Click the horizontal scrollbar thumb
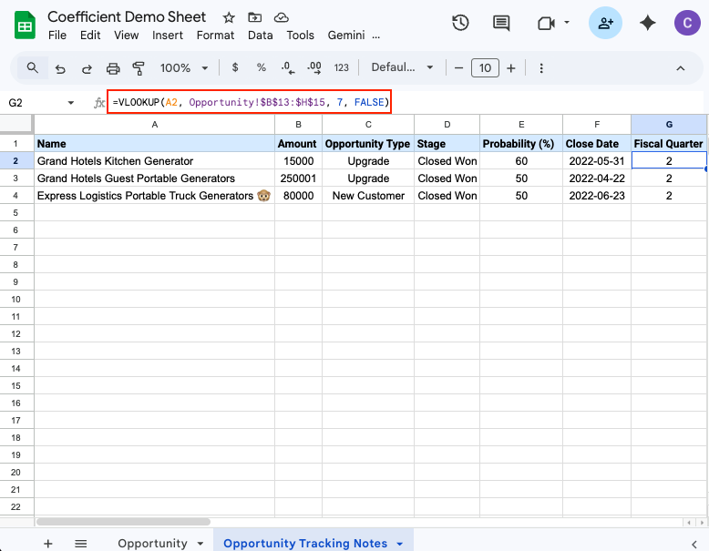The height and width of the screenshot is (551, 709). (123, 522)
